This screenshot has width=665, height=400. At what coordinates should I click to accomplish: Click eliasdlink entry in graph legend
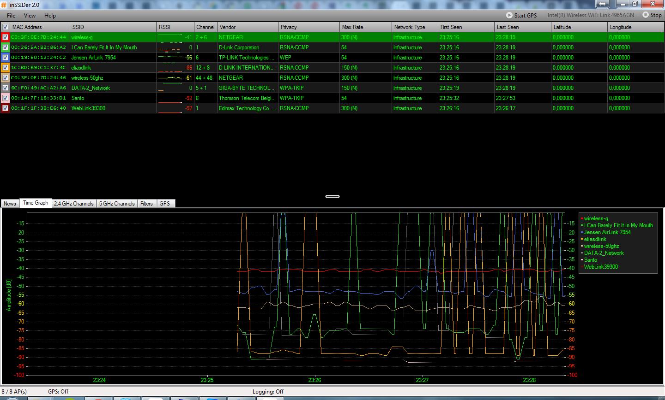click(x=594, y=239)
